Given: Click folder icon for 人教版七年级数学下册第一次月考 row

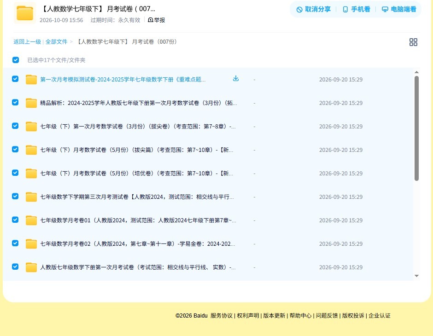Looking at the screenshot, I should (31, 267).
